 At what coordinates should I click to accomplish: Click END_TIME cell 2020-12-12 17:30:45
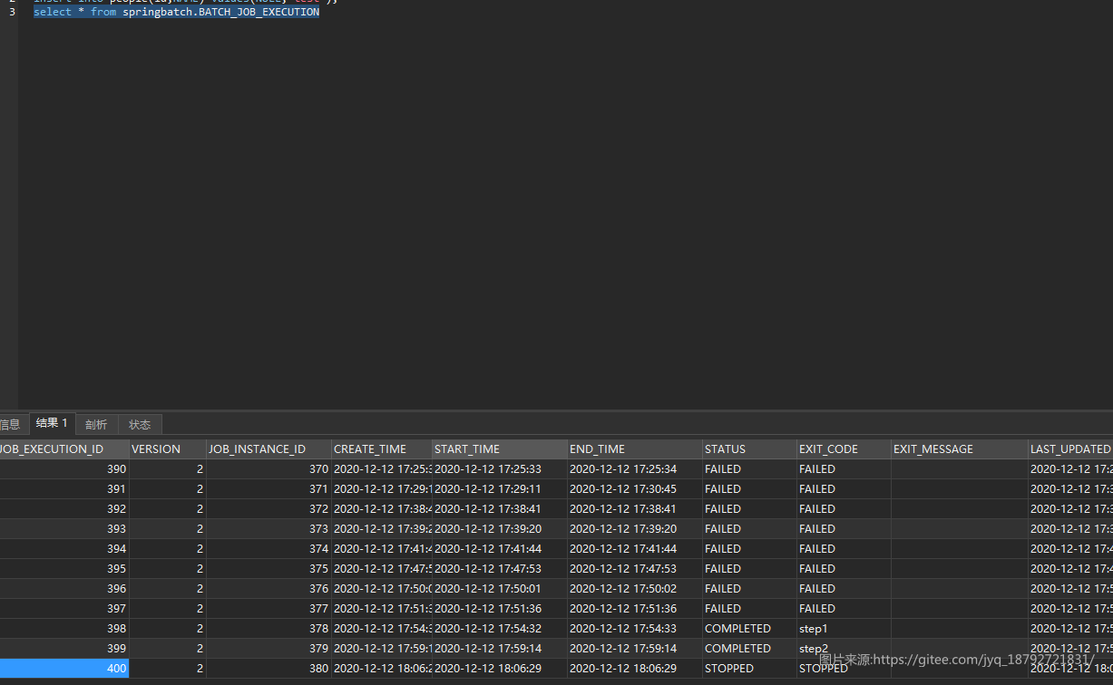[635, 489]
